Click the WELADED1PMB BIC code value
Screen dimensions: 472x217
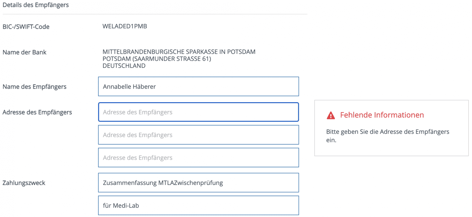tap(125, 26)
